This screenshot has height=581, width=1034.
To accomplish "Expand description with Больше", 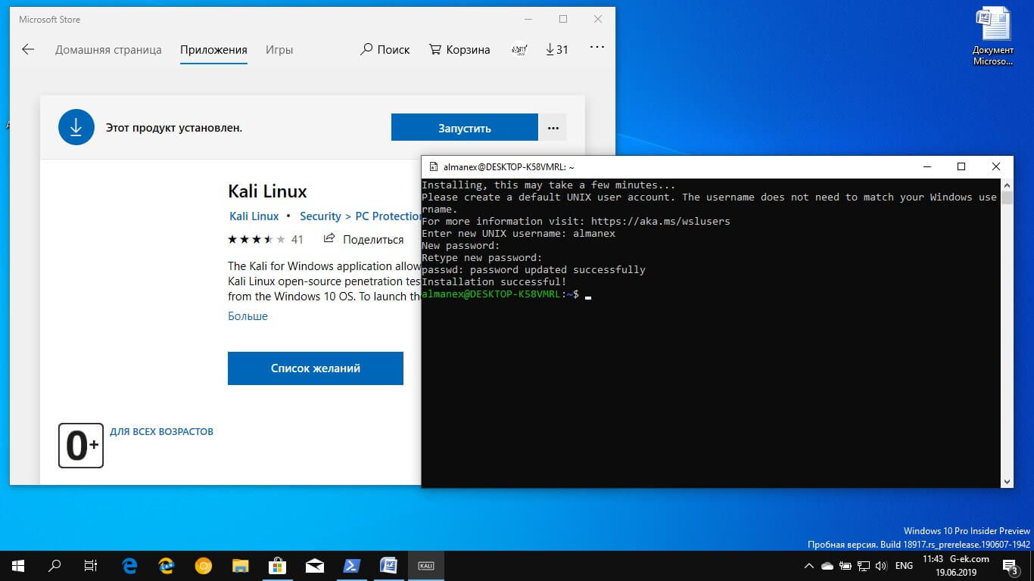I will [248, 316].
